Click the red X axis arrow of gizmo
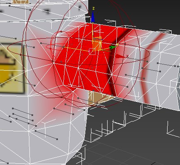Viewport: 180px width, 165px height. pyautogui.click(x=120, y=56)
